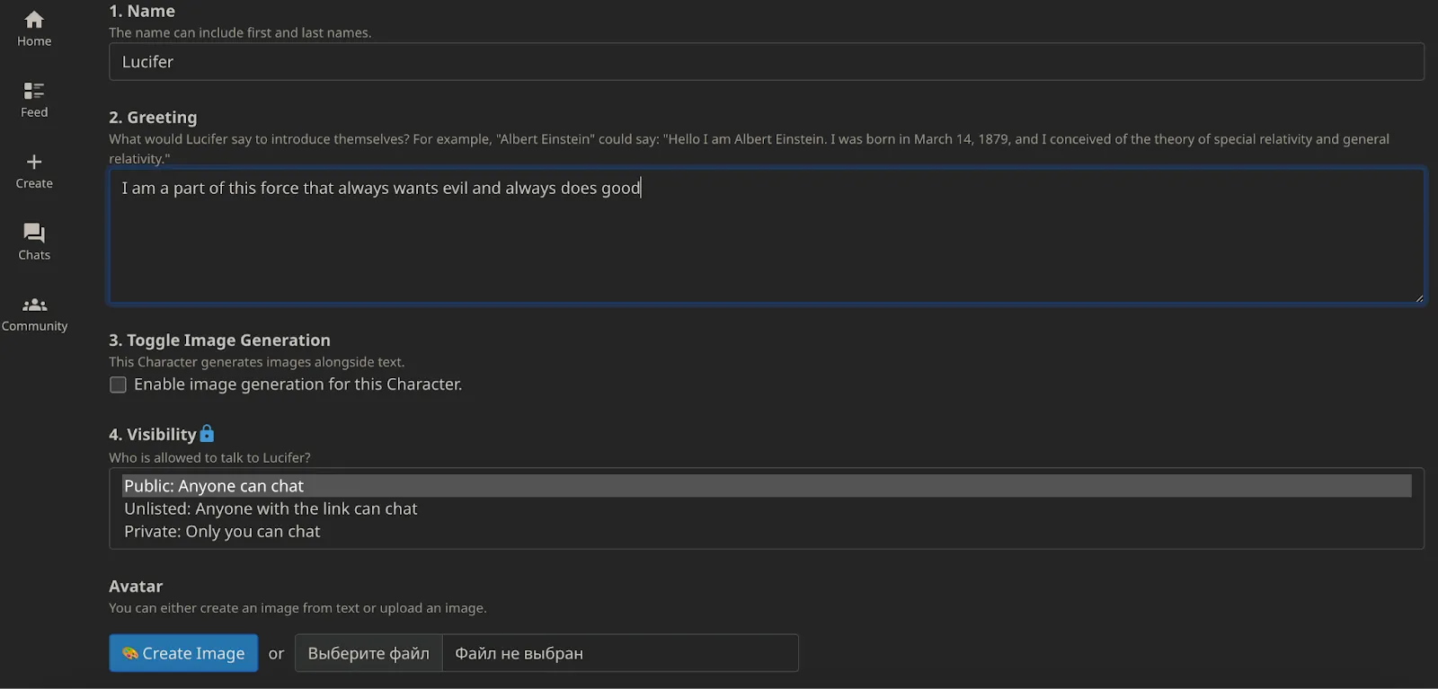
Task: Enable image generation checkbox for this Character
Action: click(x=118, y=384)
